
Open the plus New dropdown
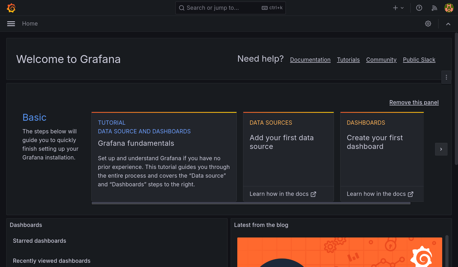398,8
